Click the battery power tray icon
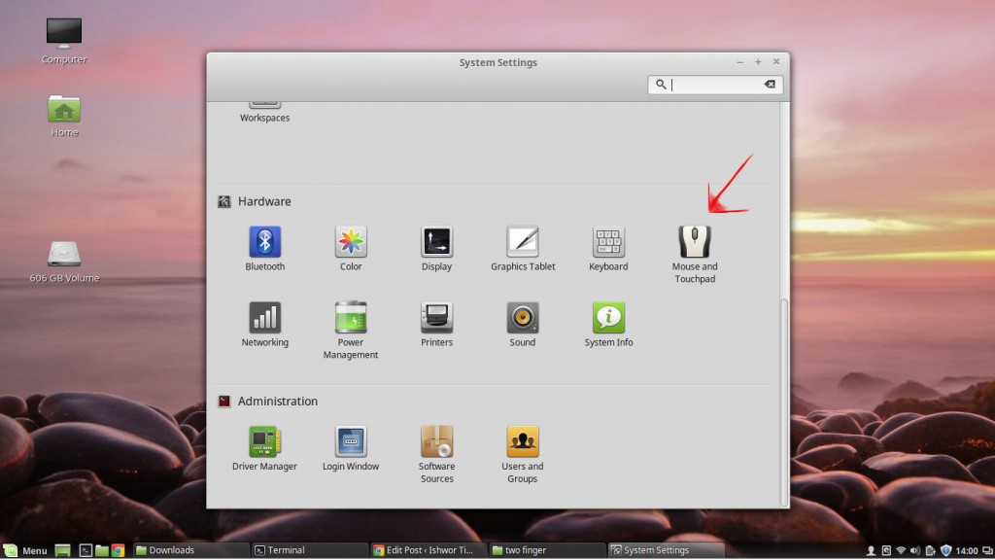The height and width of the screenshot is (560, 995). 930,550
